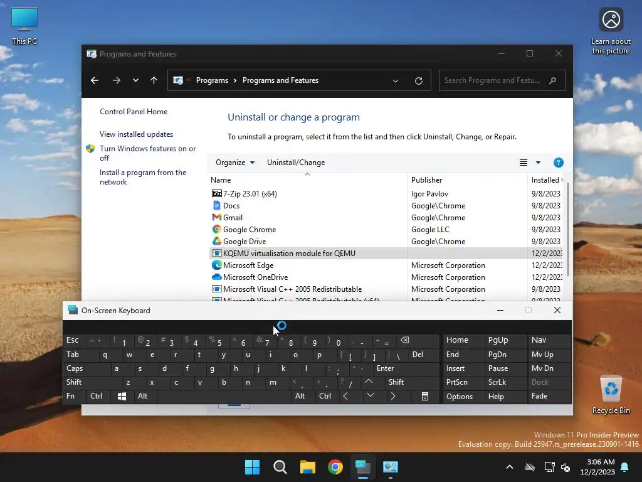Open the Windows Start button
The image size is (642, 482).
[x=252, y=467]
